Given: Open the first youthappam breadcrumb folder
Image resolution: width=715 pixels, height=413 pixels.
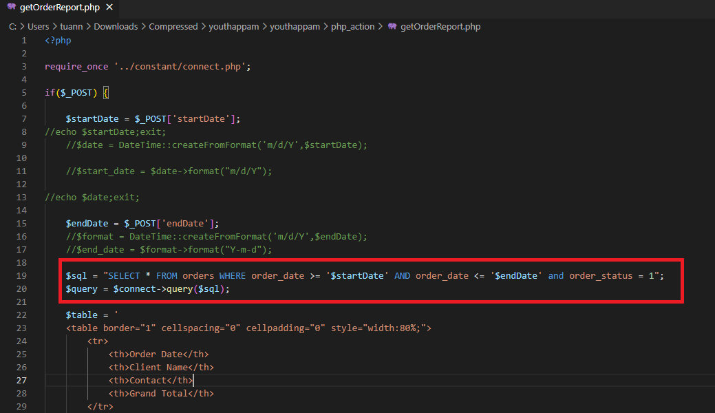Looking at the screenshot, I should (x=234, y=26).
